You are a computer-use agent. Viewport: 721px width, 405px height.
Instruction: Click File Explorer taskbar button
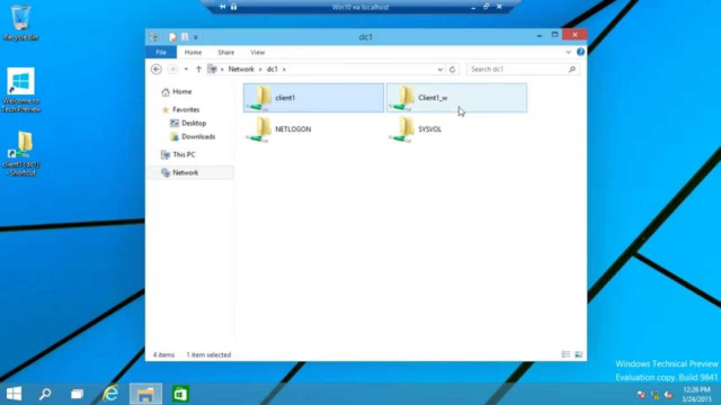[146, 394]
